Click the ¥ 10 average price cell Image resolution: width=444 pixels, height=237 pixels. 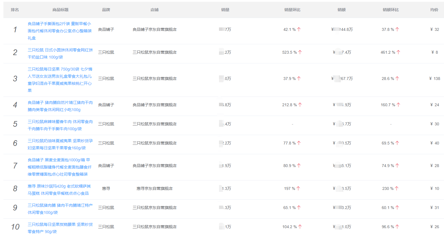(435, 188)
